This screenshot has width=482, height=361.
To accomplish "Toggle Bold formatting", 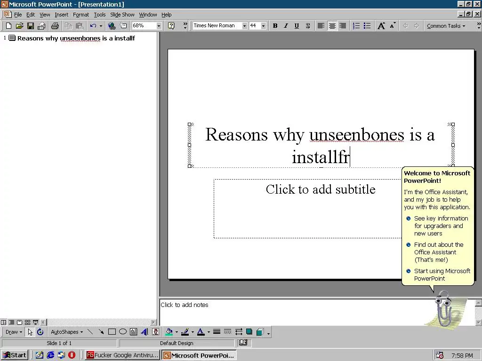I will pyautogui.click(x=275, y=26).
